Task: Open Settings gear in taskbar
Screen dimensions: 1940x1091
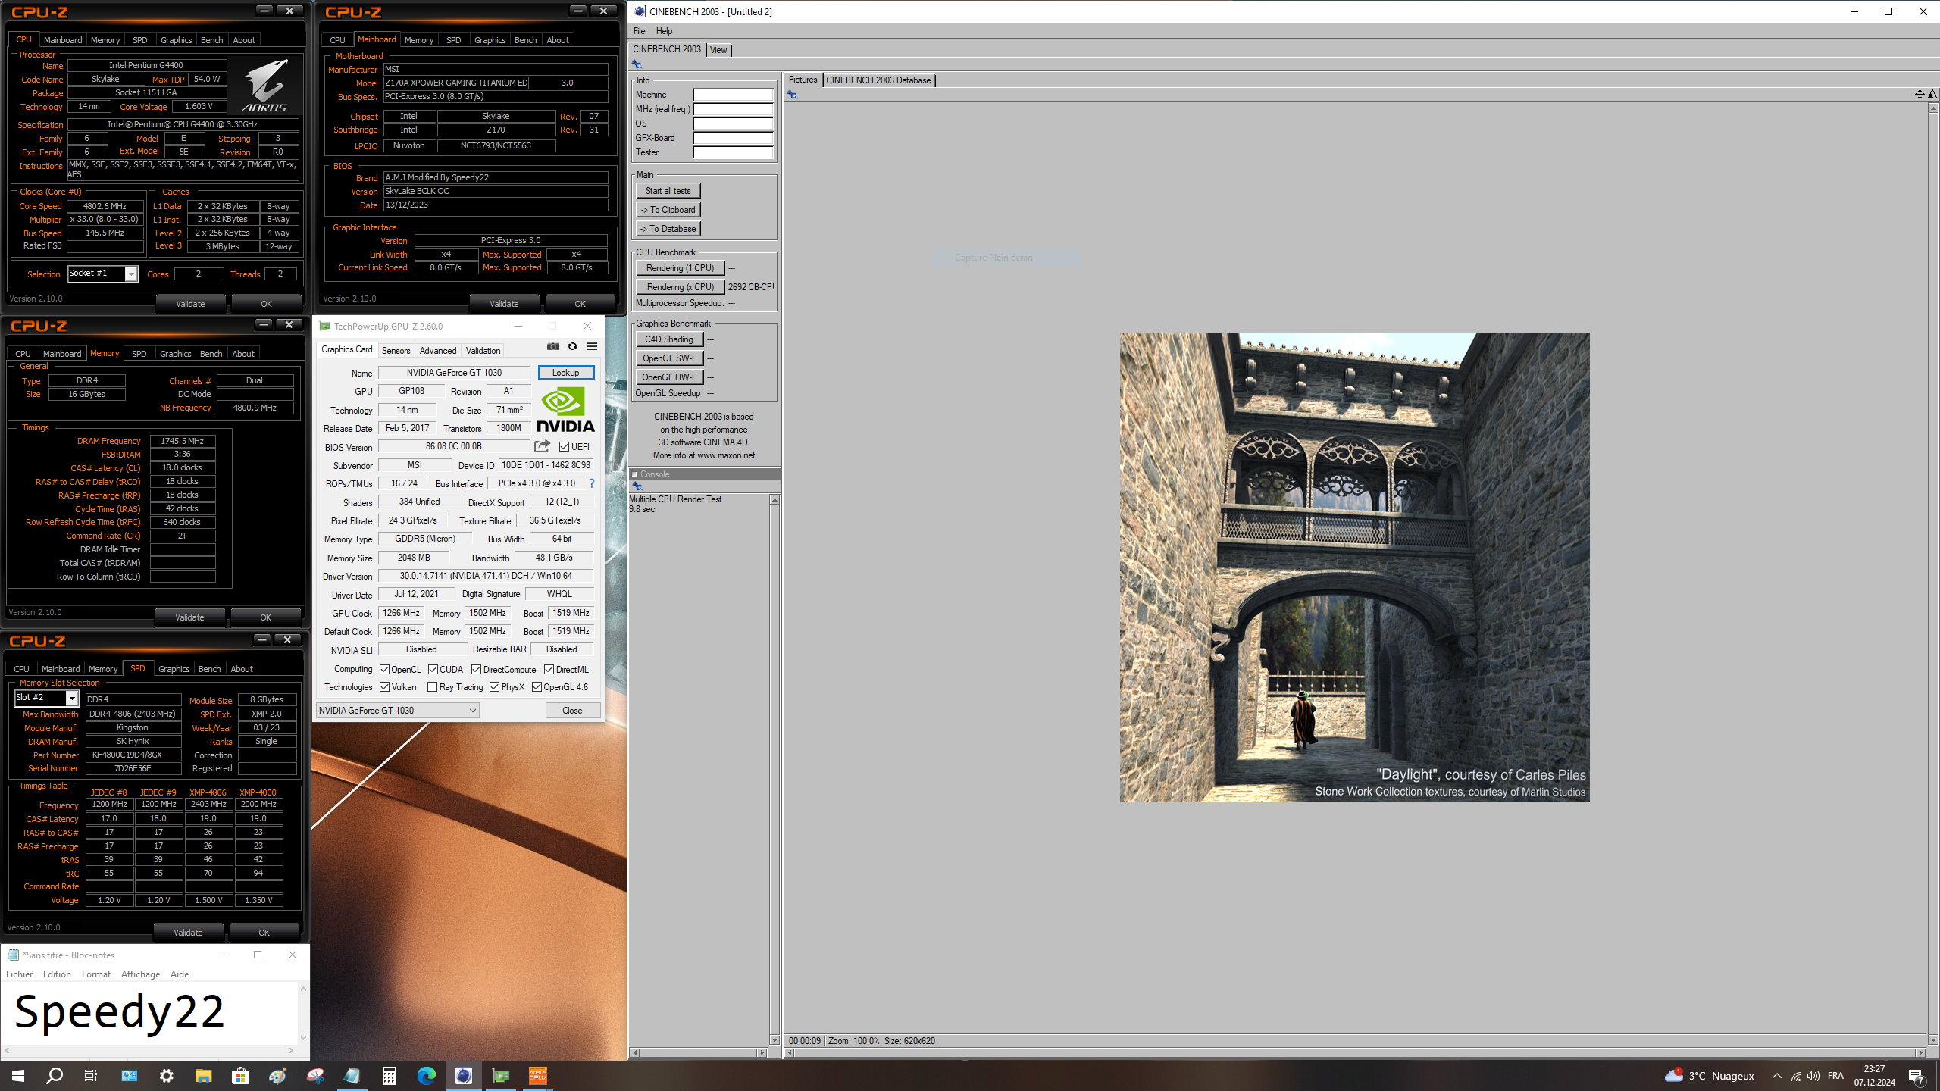Action: click(167, 1075)
